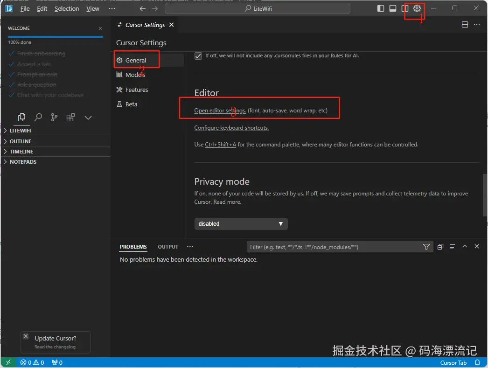Click the LiteWifi search command center

coord(258,9)
